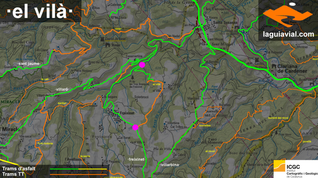Click the Riner church icon
Image resolution: width=318 pixels, height=178 pixels.
(x=107, y=45)
